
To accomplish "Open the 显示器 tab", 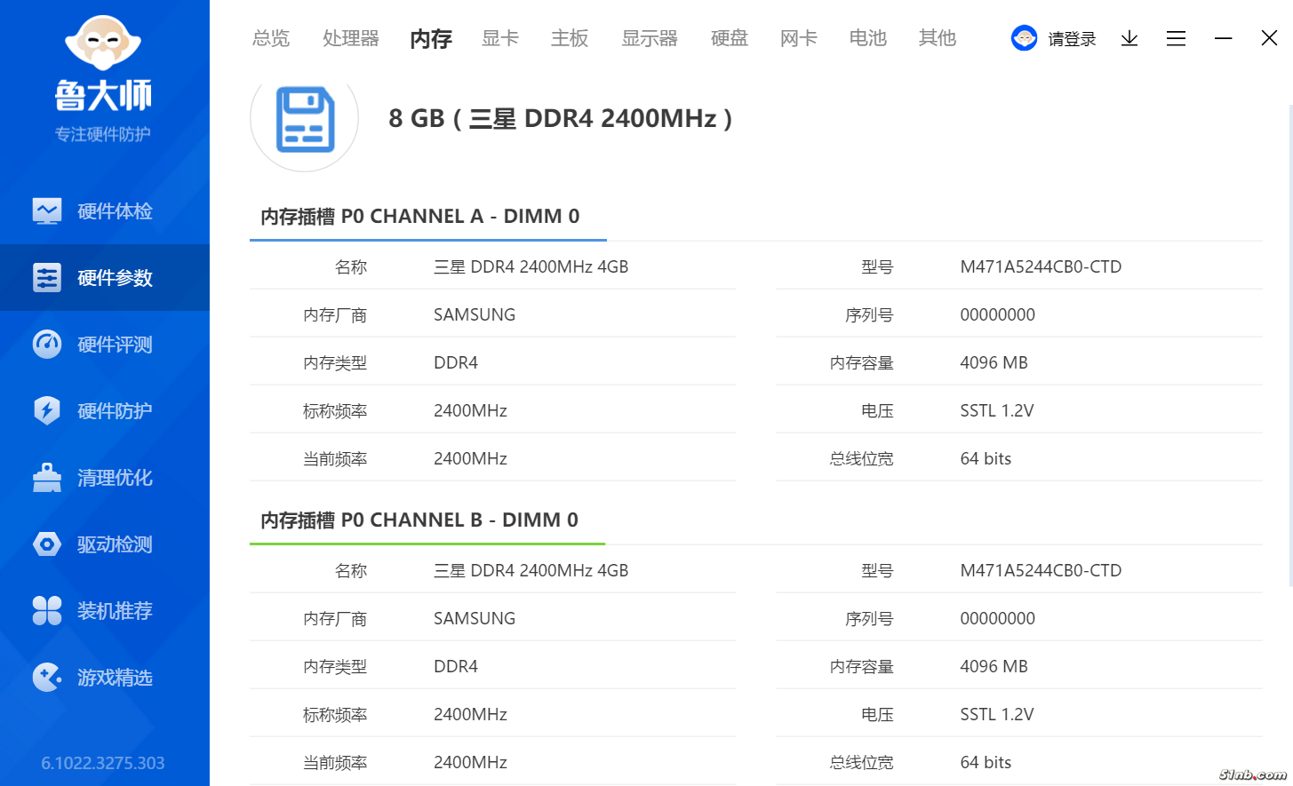I will pos(650,38).
